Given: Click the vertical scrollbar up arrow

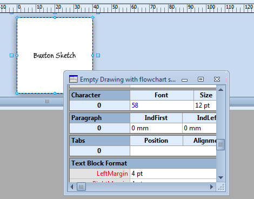Looking at the screenshot, I should [x=221, y=90].
